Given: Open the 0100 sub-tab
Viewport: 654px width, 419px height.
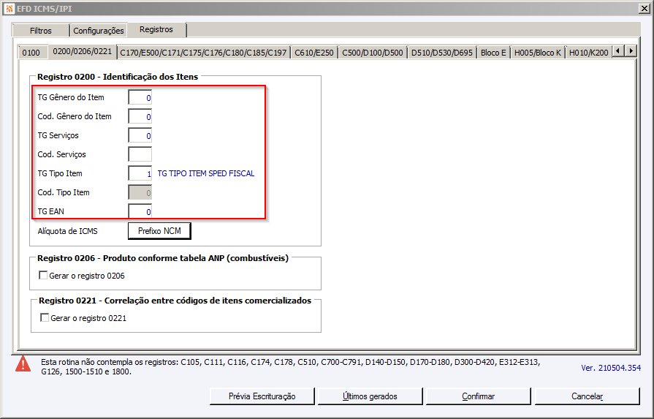Looking at the screenshot, I should (x=31, y=53).
